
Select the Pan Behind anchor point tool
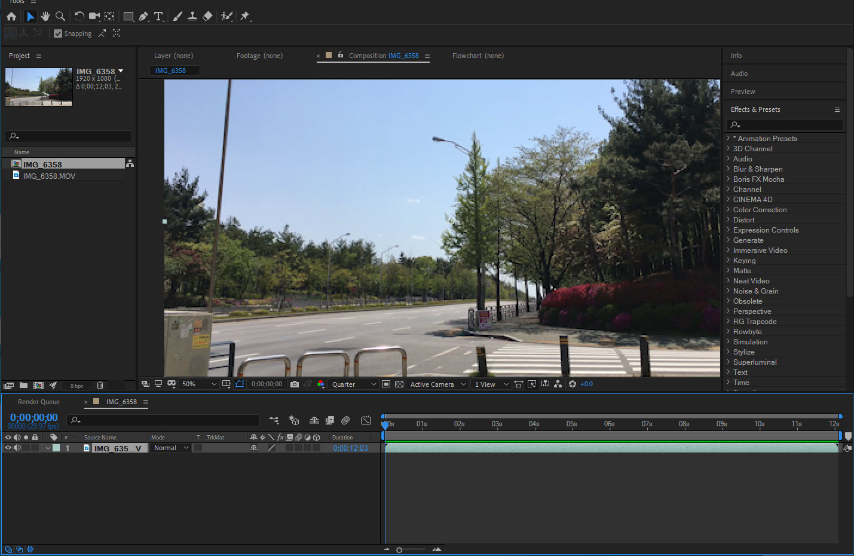click(x=110, y=16)
